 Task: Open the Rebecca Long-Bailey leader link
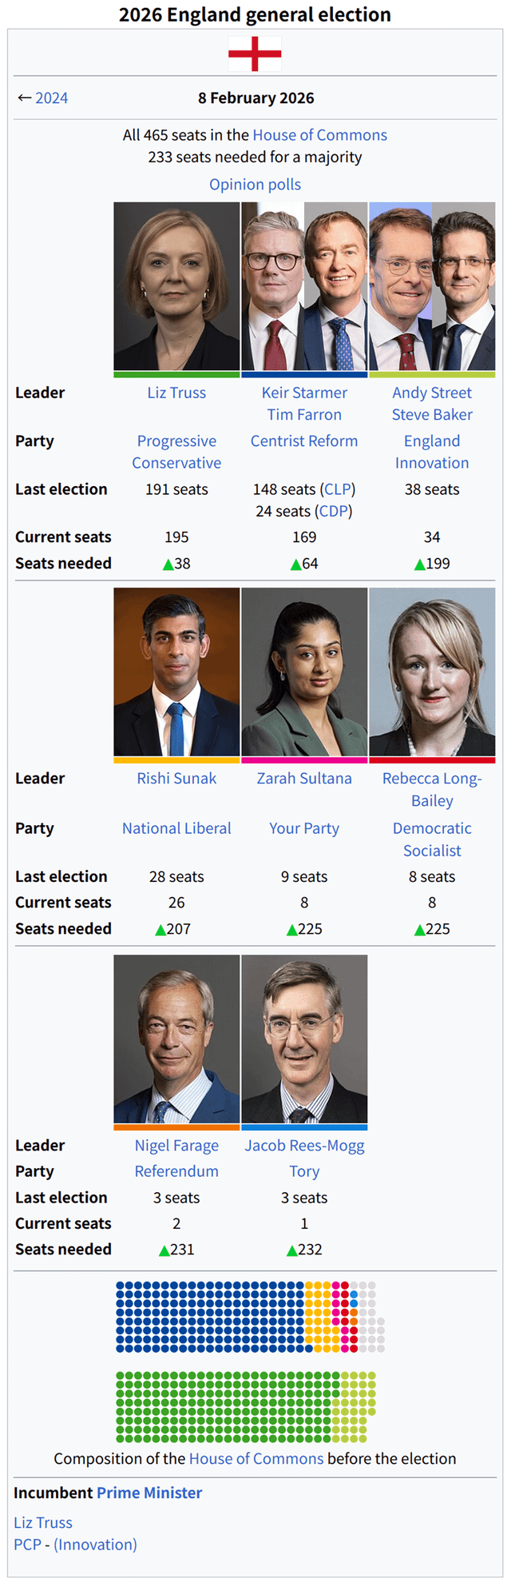pyautogui.click(x=432, y=789)
